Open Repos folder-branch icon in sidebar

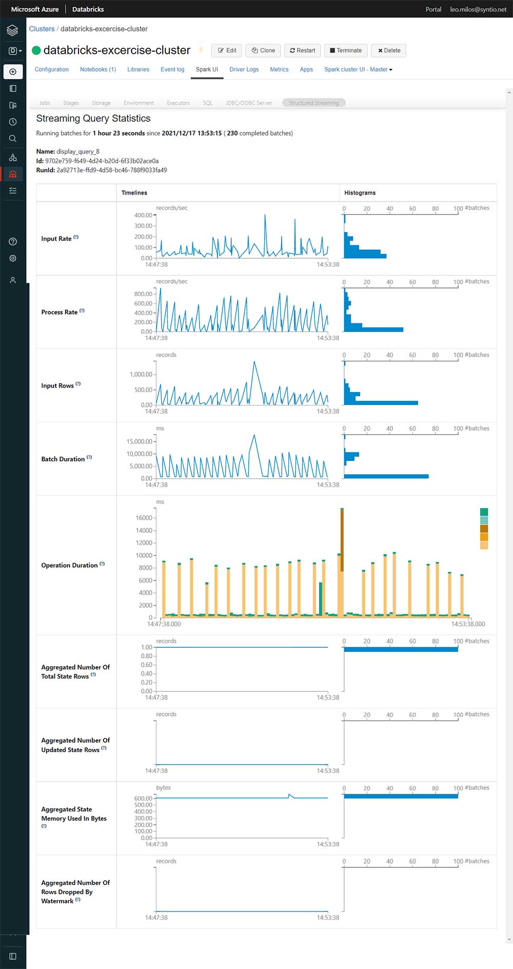coord(13,105)
